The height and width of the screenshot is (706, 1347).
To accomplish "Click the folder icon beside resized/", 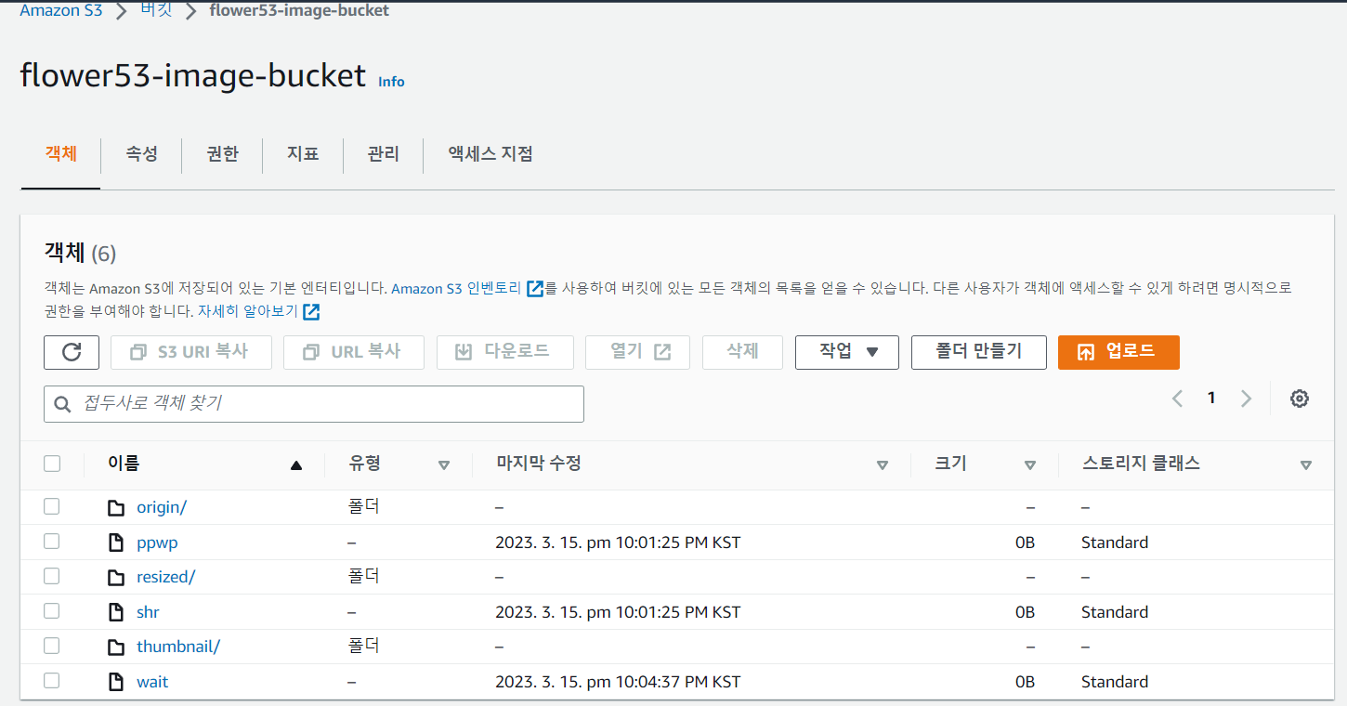I will pos(116,578).
